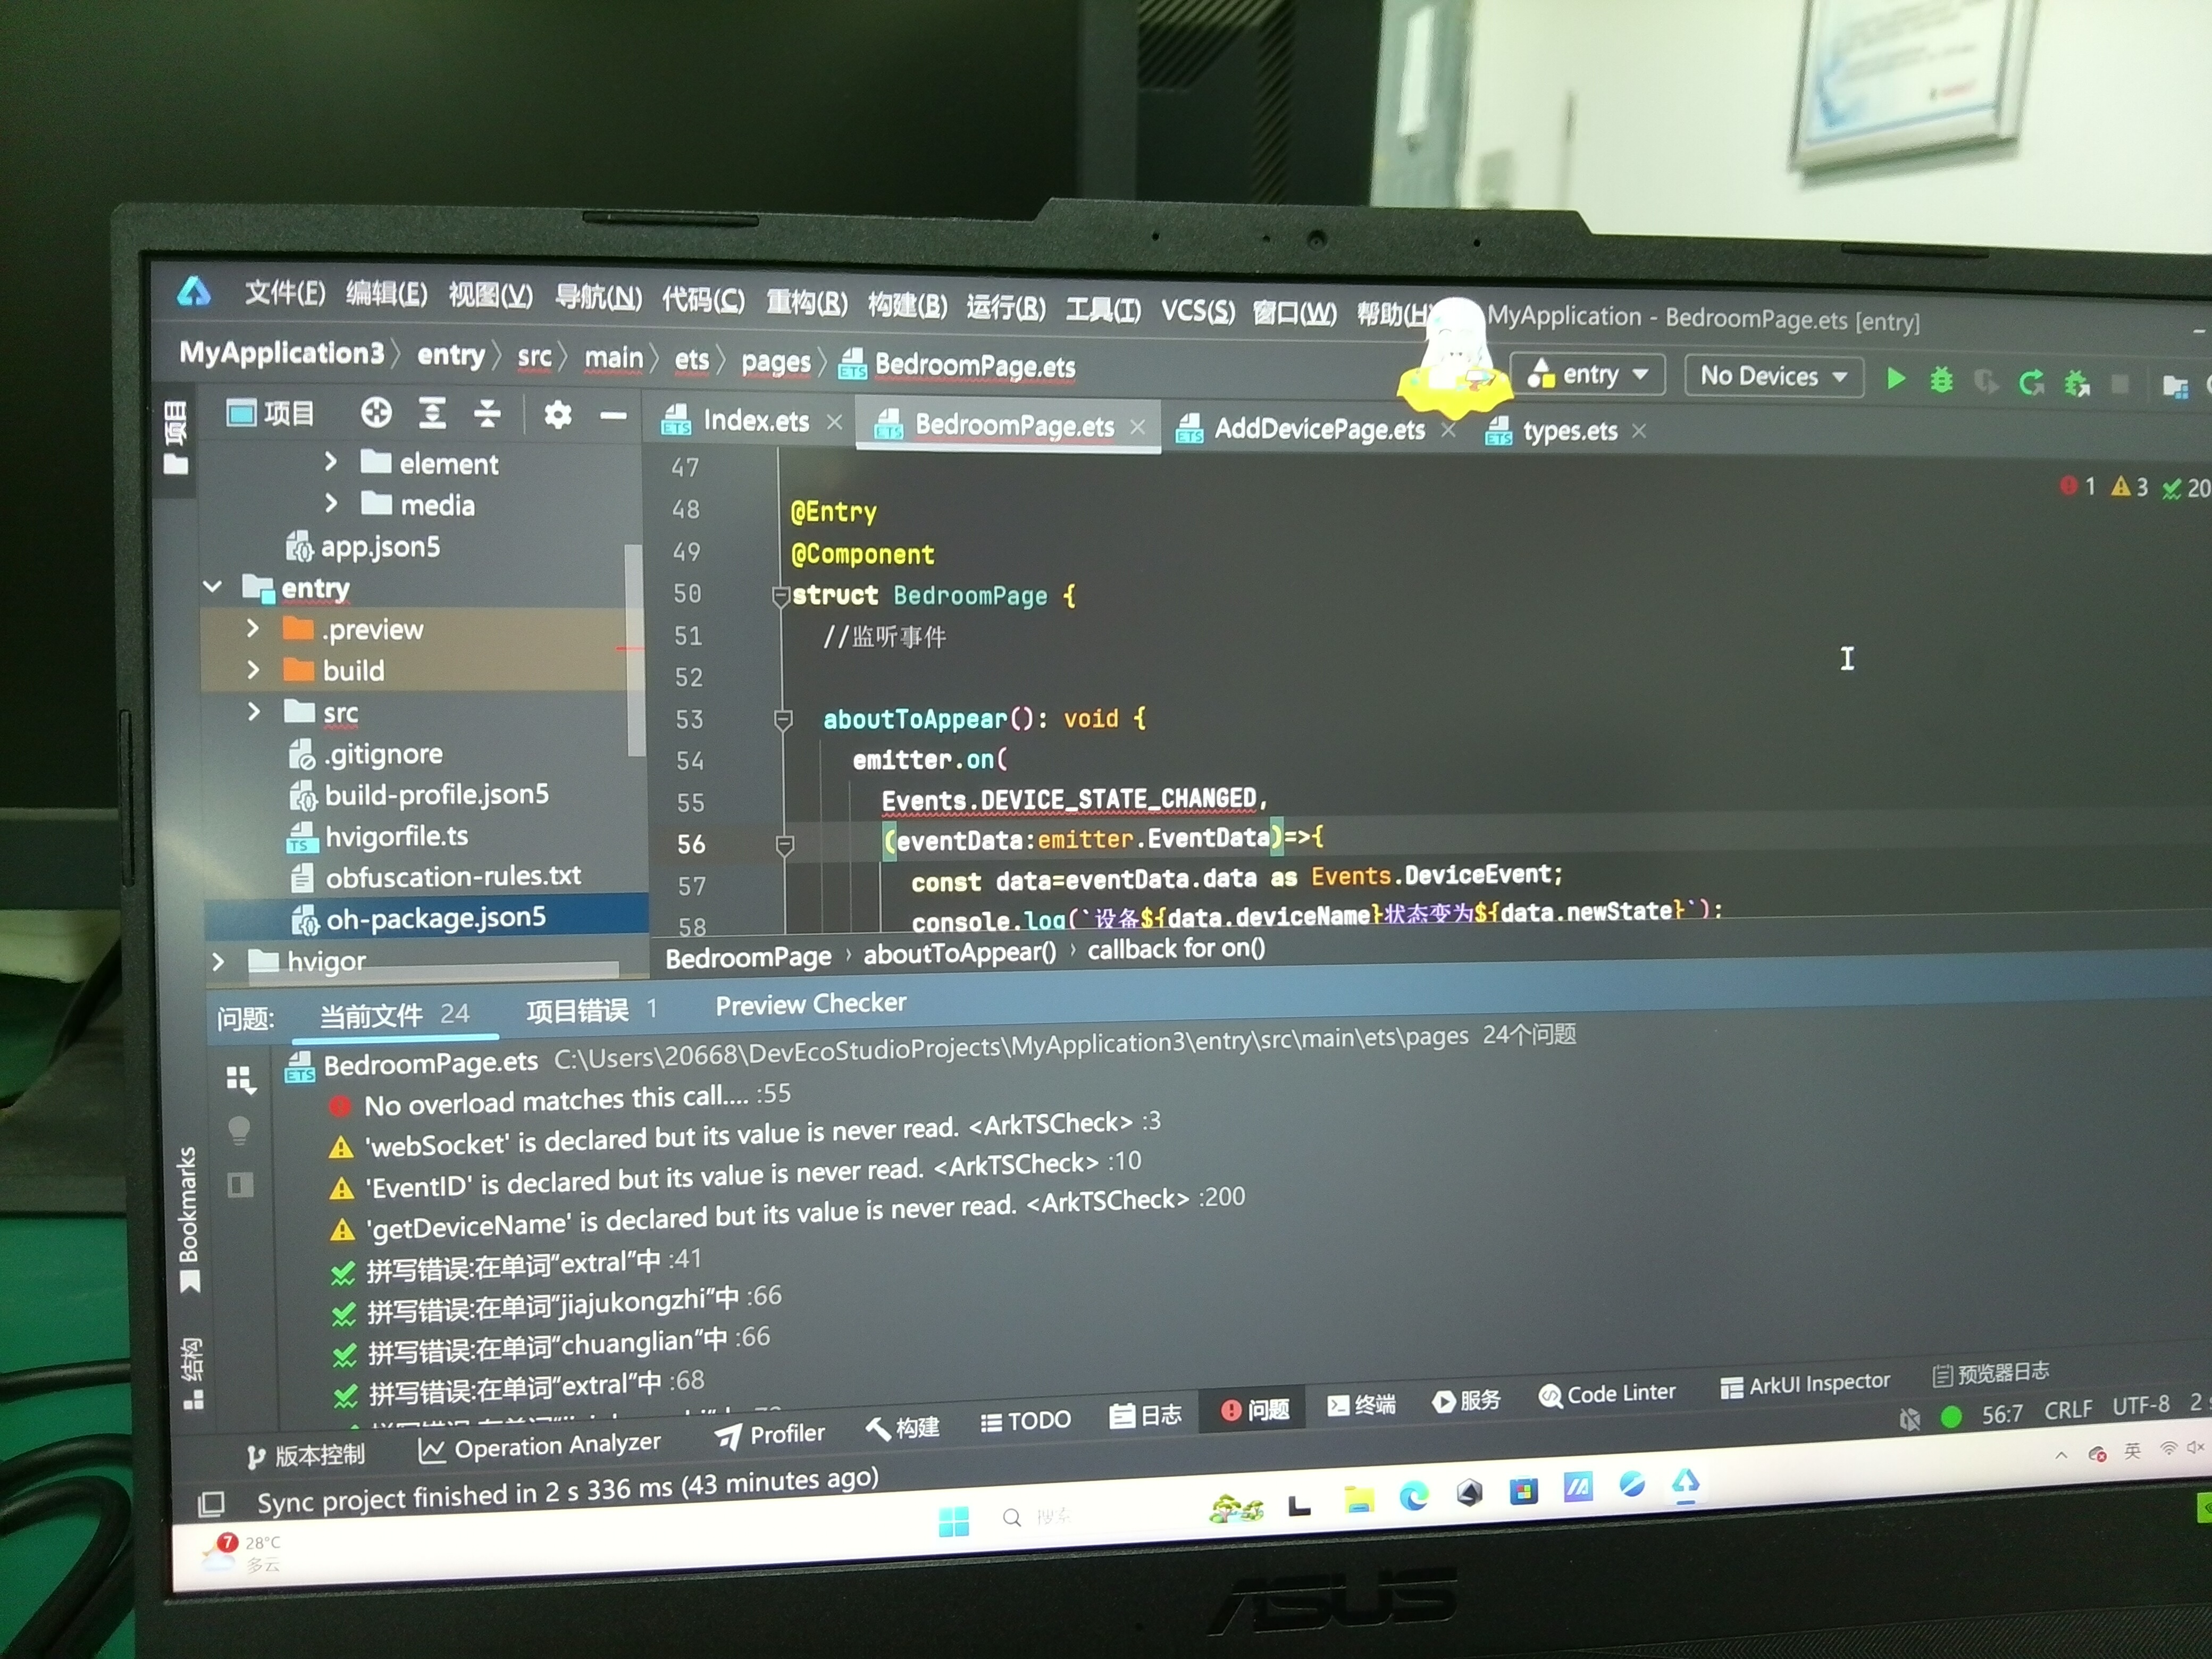Click the Windows Start button
The width and height of the screenshot is (2212, 1659).
pos(953,1521)
